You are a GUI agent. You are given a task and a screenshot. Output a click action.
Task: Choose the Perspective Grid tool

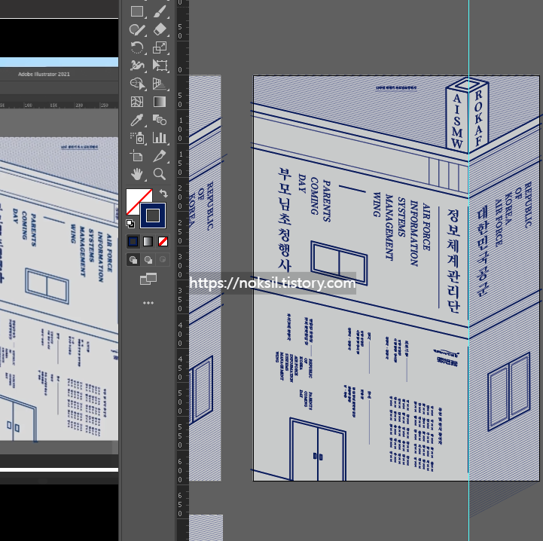(x=160, y=84)
